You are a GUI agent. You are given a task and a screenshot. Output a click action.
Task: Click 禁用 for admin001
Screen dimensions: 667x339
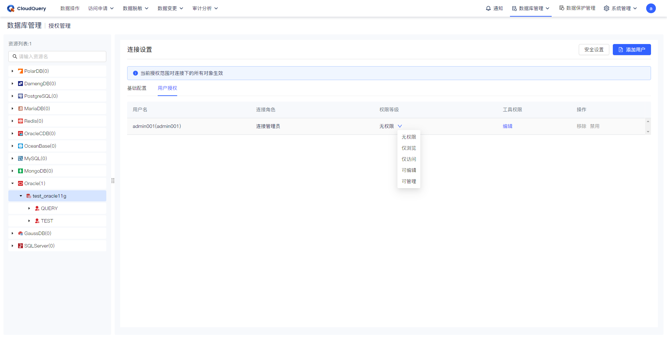595,126
